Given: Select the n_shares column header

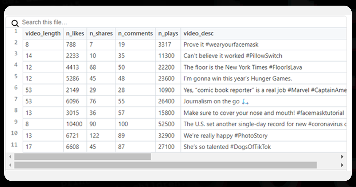Looking at the screenshot, I should click(x=101, y=33).
